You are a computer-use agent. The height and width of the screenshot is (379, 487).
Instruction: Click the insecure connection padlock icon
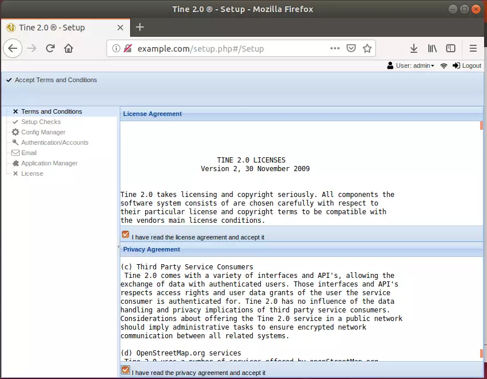128,48
